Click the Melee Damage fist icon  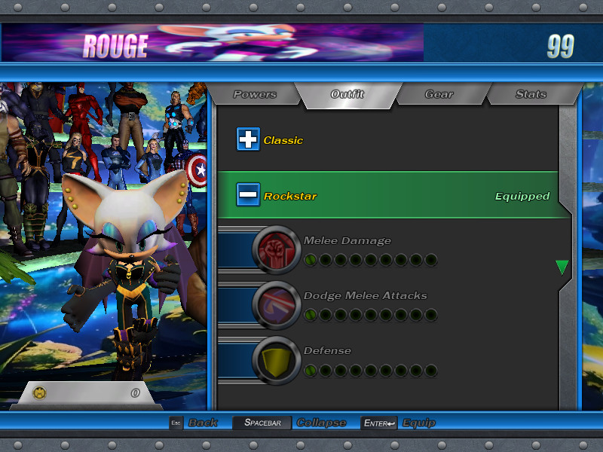pos(276,250)
